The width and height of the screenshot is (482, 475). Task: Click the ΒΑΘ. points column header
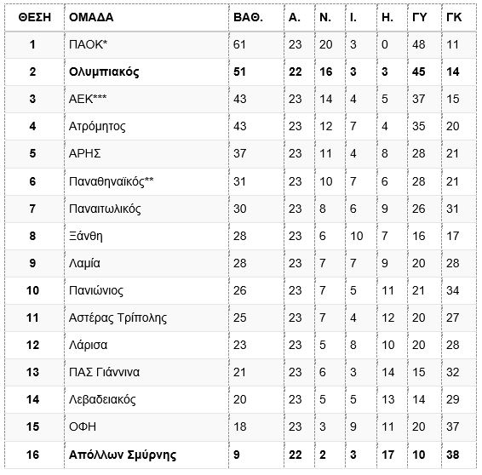pos(248,18)
